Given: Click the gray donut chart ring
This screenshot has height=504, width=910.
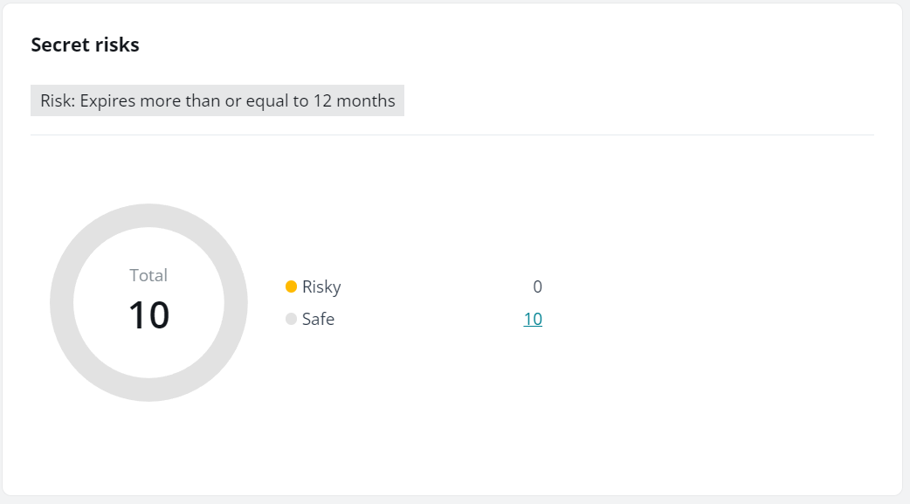Looking at the screenshot, I should pos(62,303).
